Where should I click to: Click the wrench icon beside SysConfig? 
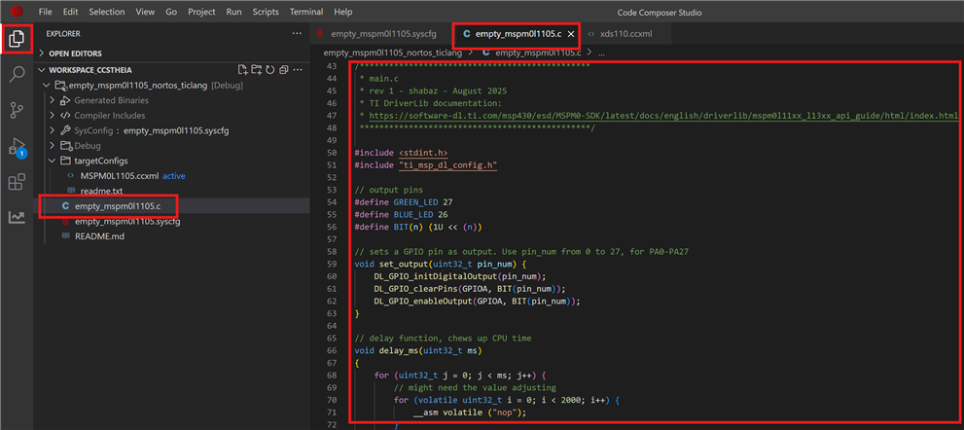(x=65, y=130)
